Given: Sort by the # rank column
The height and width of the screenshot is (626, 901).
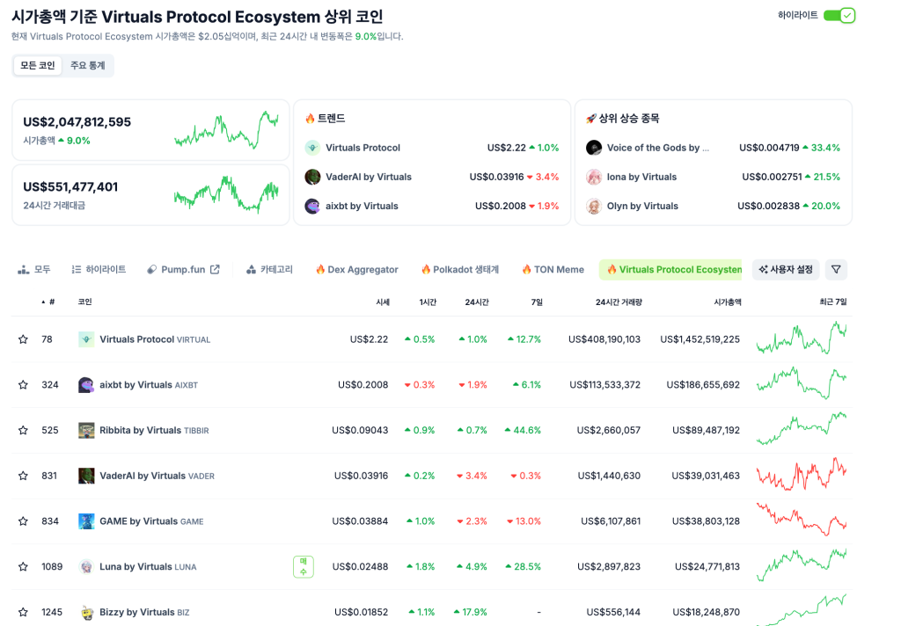Looking at the screenshot, I should 51,302.
